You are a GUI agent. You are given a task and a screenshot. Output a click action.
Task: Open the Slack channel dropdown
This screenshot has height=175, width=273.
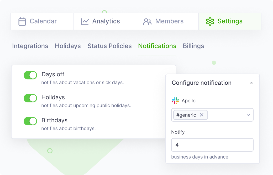click(248, 115)
